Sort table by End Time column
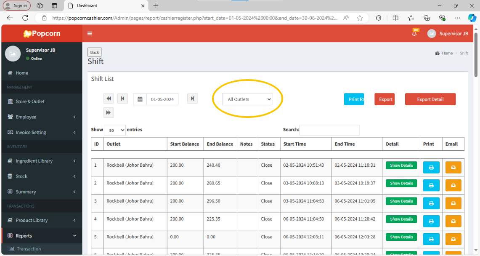 click(x=357, y=144)
